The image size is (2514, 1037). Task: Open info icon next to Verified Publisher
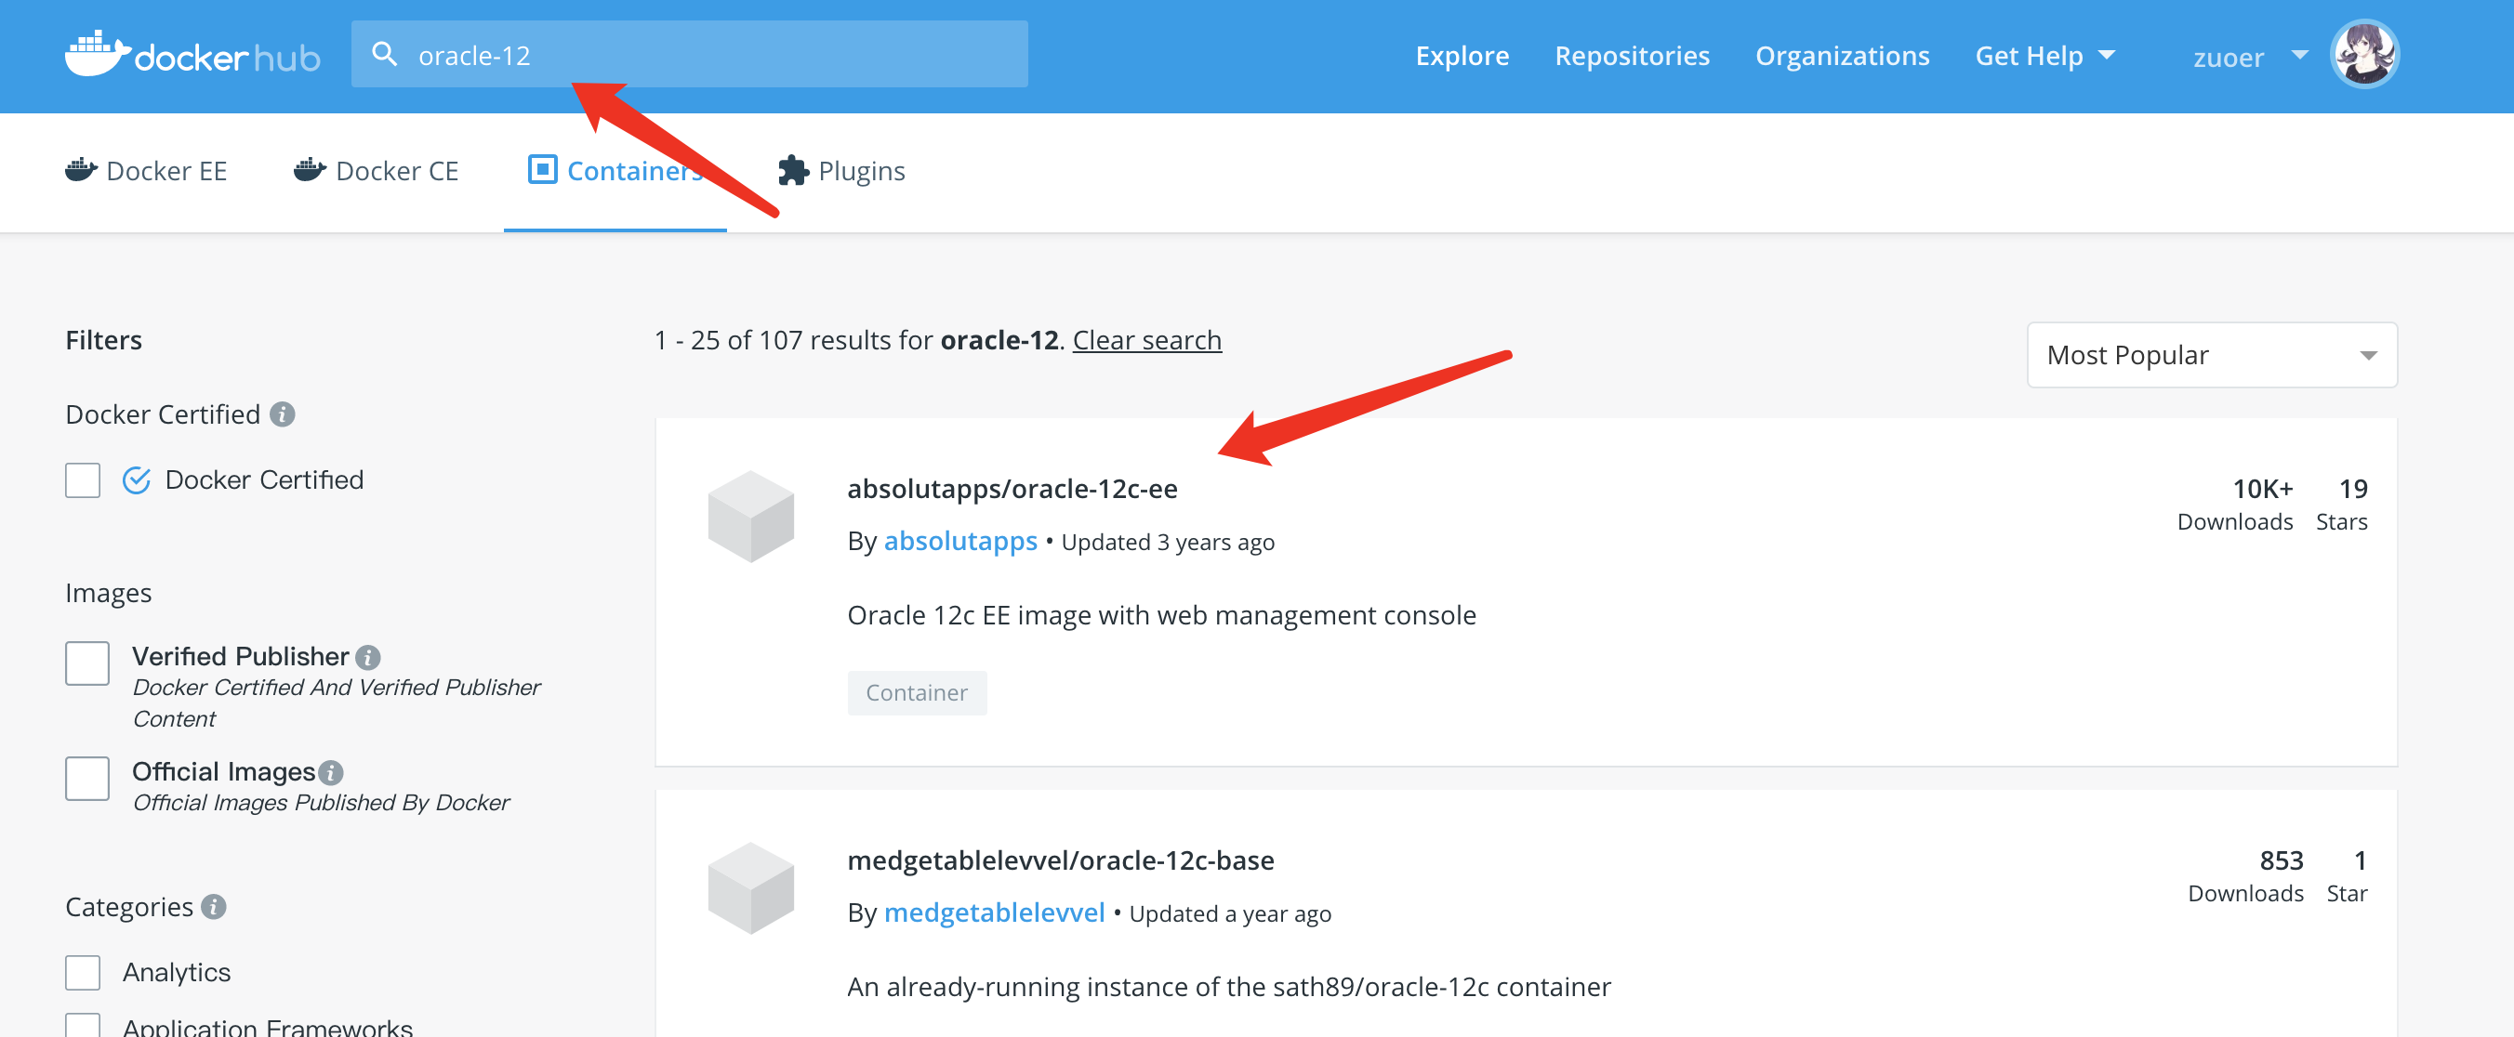tap(368, 658)
